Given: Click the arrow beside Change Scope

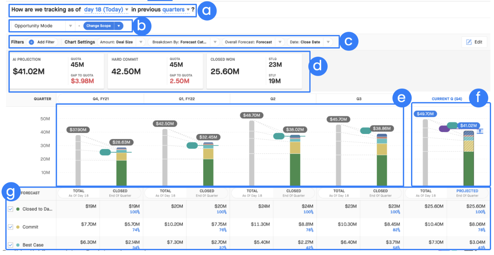Looking at the screenshot, I should pos(119,26).
